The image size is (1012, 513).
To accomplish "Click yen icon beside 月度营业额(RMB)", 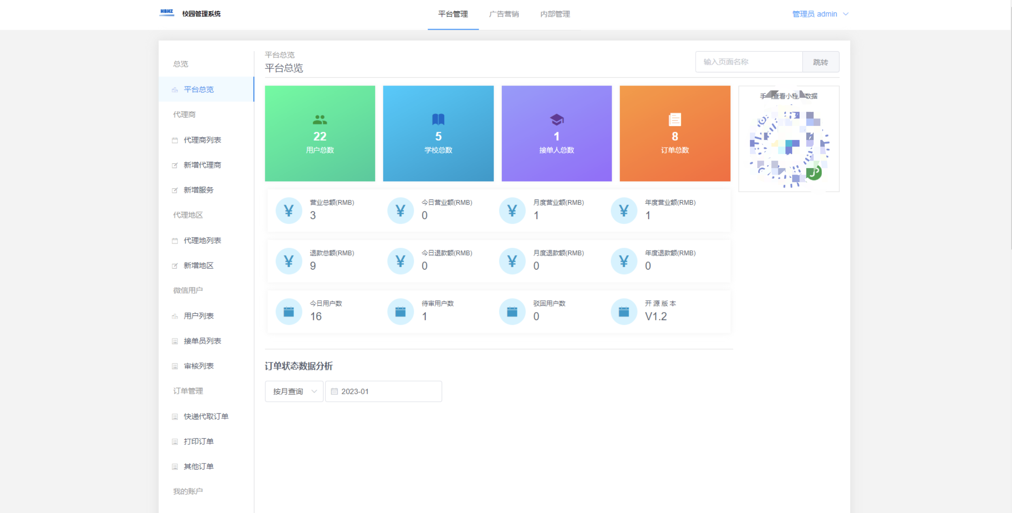I will (512, 211).
